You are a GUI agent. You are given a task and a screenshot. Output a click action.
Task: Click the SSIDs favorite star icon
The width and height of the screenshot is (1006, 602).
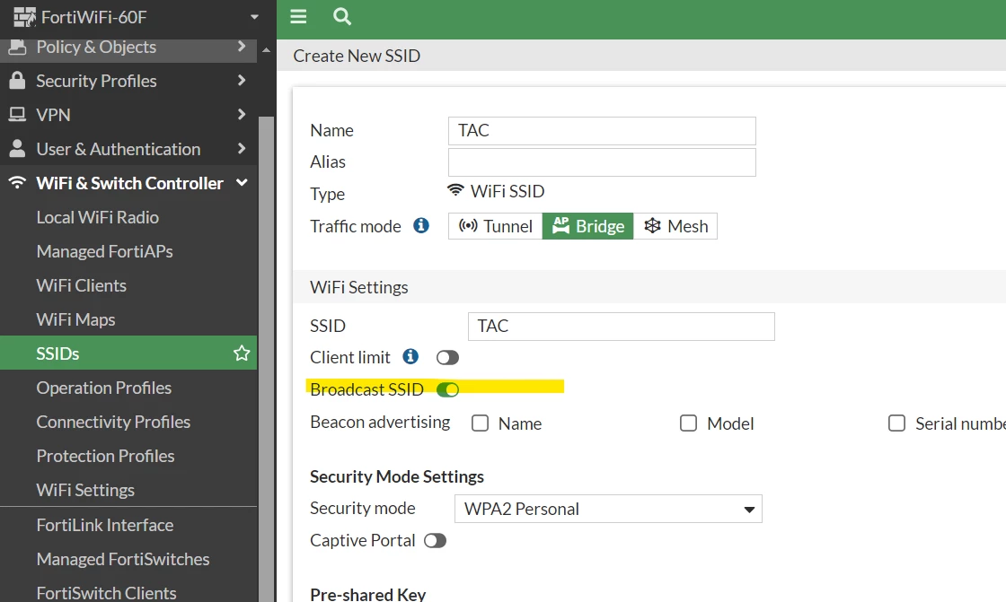[x=242, y=353]
